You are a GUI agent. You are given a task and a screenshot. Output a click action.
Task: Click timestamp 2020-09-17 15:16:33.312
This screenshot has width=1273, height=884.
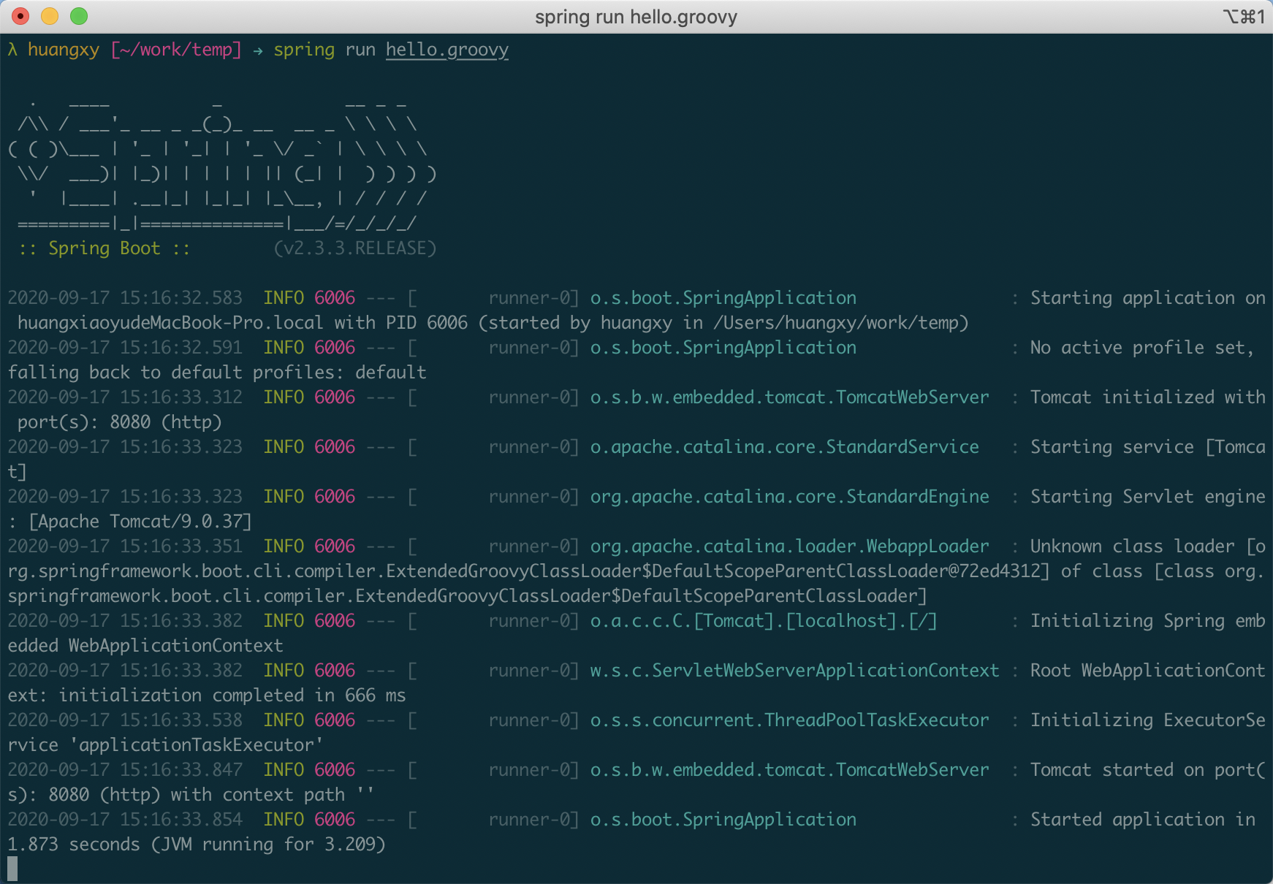(x=125, y=397)
